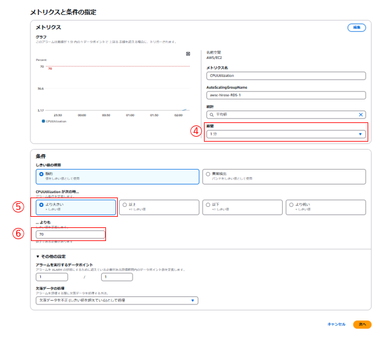
Task: Select the anomaly detection threshold type
Action: coord(284,176)
